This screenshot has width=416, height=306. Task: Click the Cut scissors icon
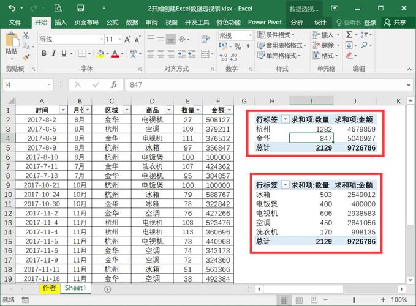(26, 35)
